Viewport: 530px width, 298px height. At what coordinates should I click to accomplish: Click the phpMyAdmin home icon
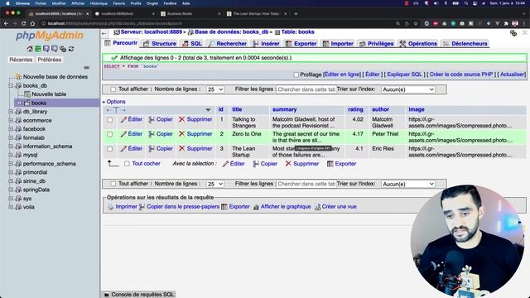(30, 49)
